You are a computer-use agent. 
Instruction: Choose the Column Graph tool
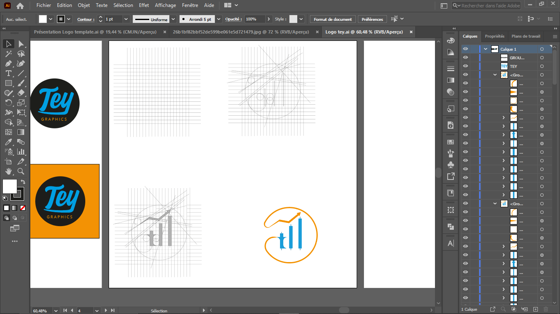(21, 152)
